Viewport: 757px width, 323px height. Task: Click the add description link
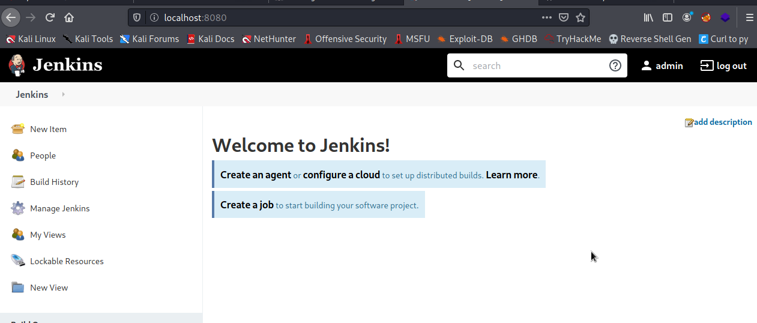click(x=722, y=122)
